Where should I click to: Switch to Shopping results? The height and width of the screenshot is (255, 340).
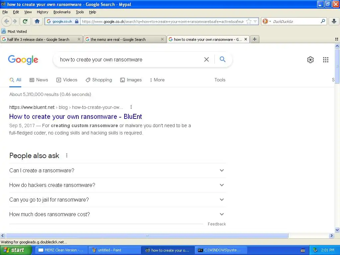tap(99, 80)
